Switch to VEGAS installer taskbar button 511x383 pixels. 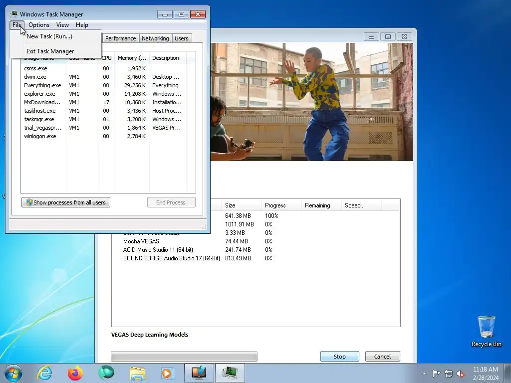pyautogui.click(x=199, y=373)
